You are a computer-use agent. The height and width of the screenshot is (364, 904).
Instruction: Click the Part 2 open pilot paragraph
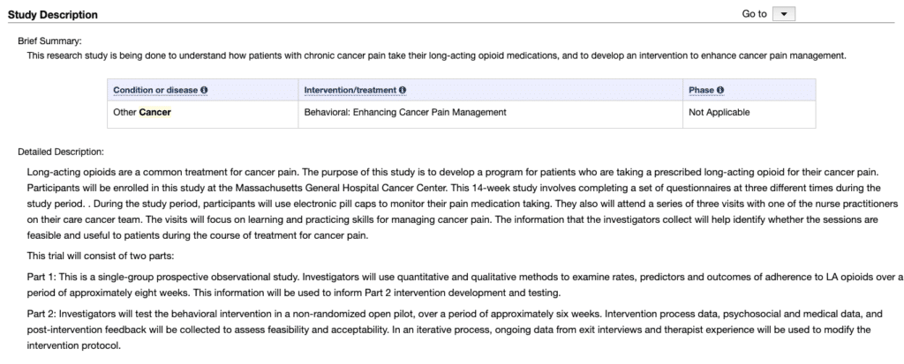click(455, 330)
